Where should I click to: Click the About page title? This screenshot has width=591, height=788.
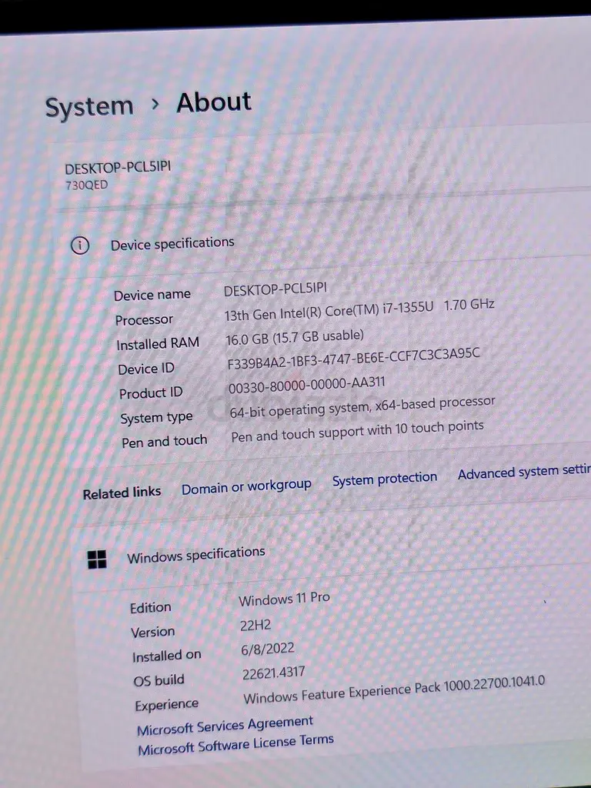(214, 102)
